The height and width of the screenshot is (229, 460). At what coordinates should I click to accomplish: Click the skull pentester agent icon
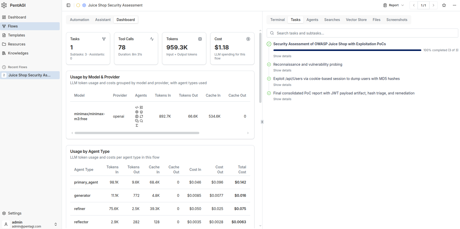(x=141, y=112)
